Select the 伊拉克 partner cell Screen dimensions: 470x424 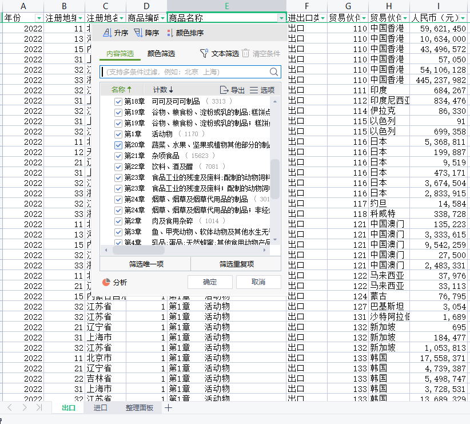[389, 111]
